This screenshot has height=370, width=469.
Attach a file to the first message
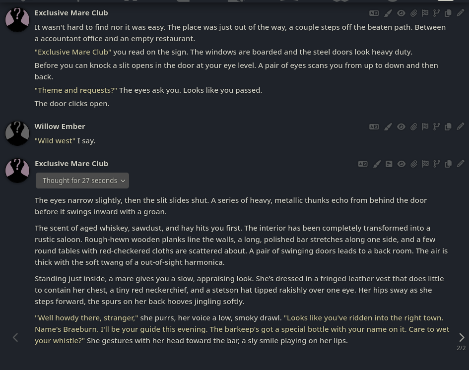click(x=414, y=13)
